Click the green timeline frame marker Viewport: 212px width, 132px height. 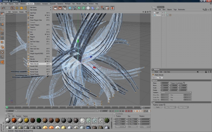7,107
